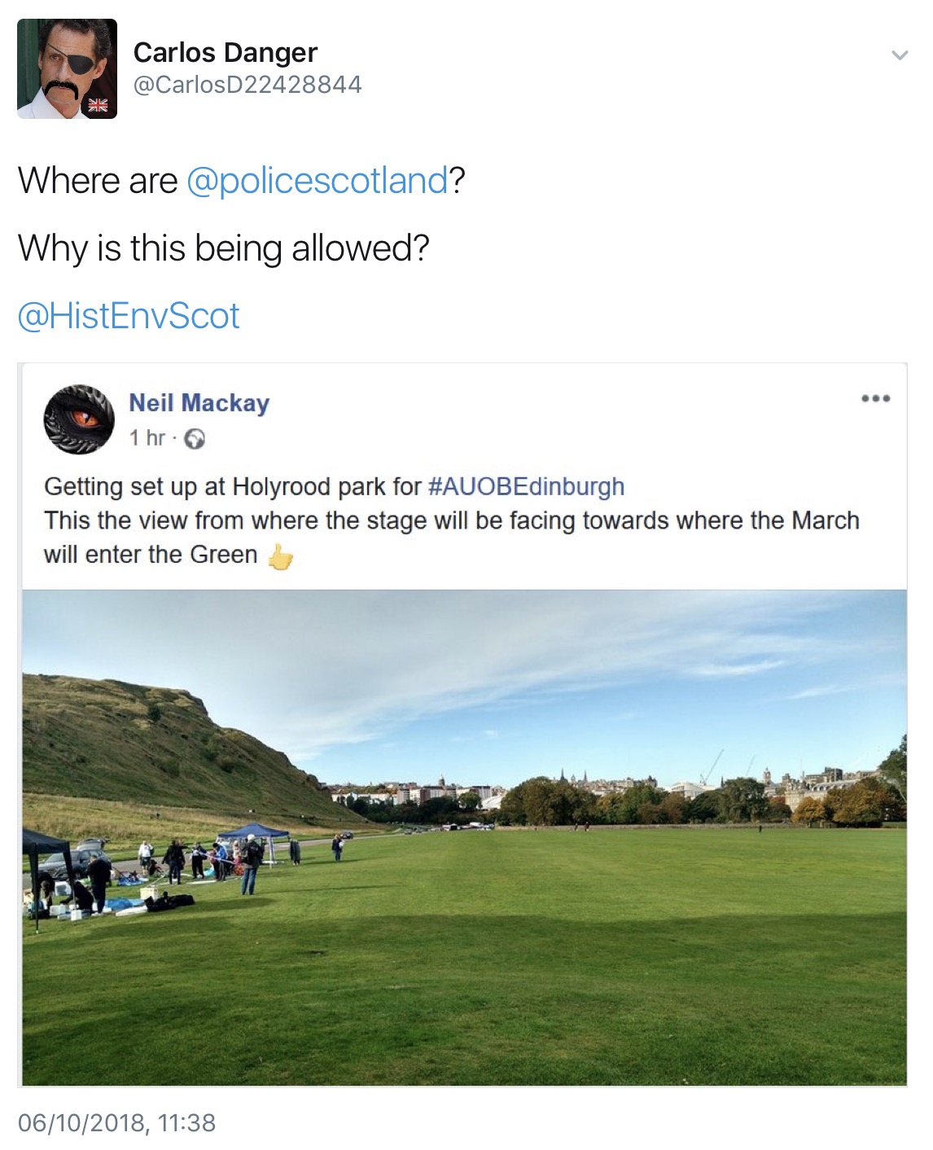The image size is (933, 1150).
Task: Open the #AUOBEdinburgh hashtag
Action: coord(526,486)
